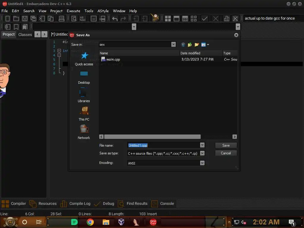The image size is (304, 228).
Task: Click the Replace AB-AC toolbar icon
Action: (x=83, y=19)
